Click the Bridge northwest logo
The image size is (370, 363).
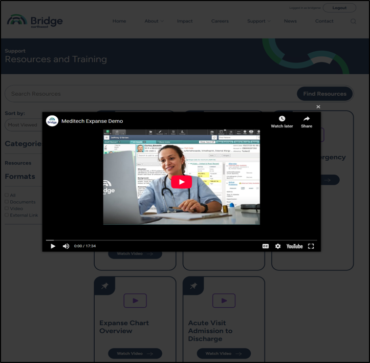point(35,21)
